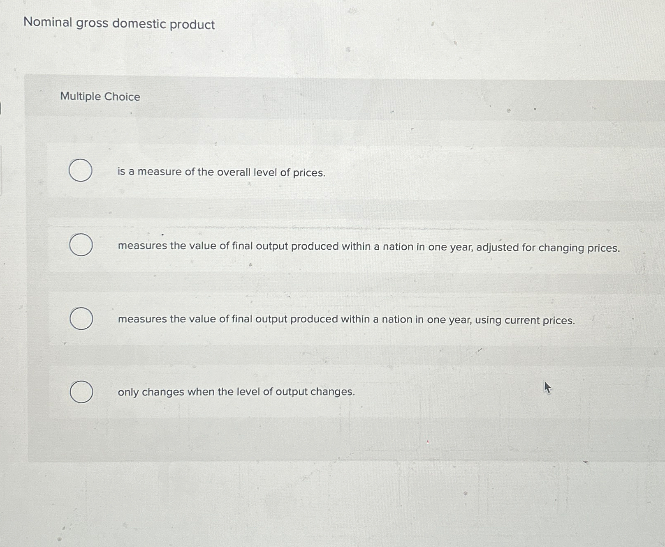Click the answer 'only changes when the level of output changes'

point(236,393)
